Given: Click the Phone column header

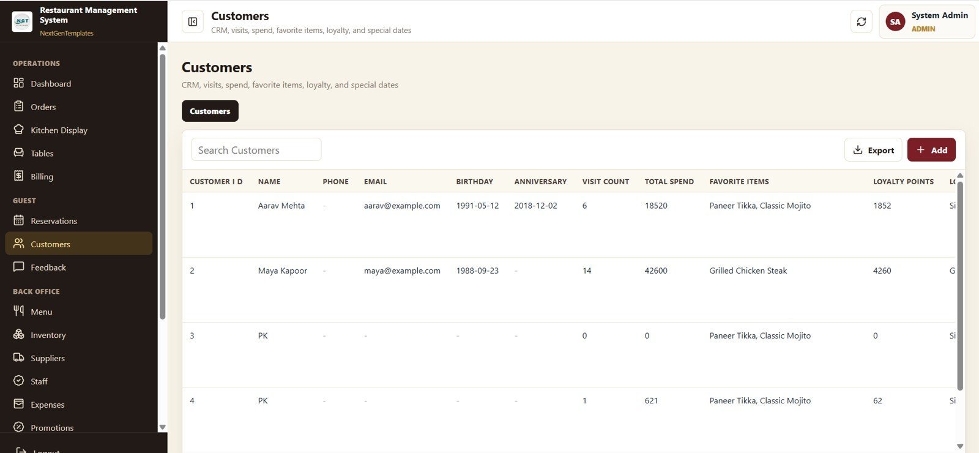Looking at the screenshot, I should pyautogui.click(x=335, y=182).
